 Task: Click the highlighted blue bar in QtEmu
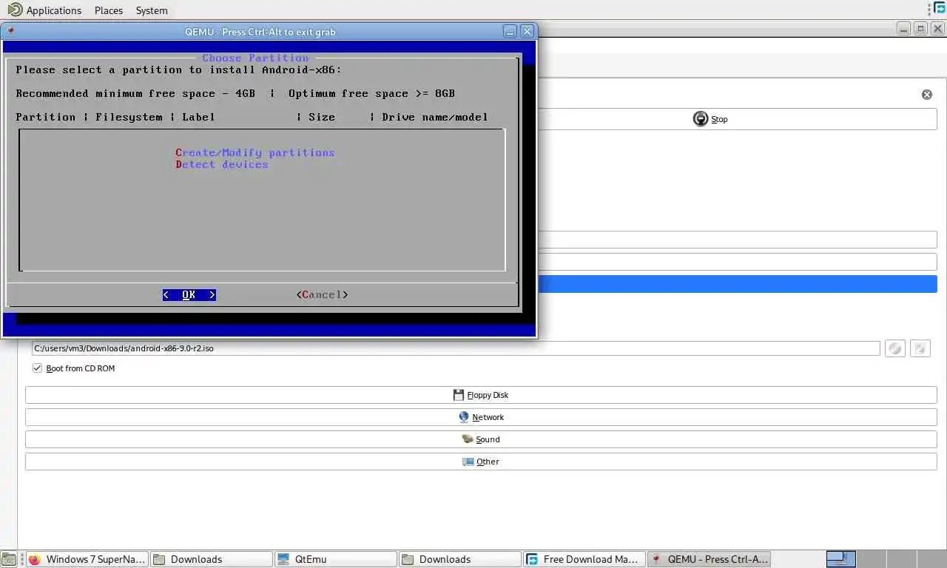coord(737,284)
